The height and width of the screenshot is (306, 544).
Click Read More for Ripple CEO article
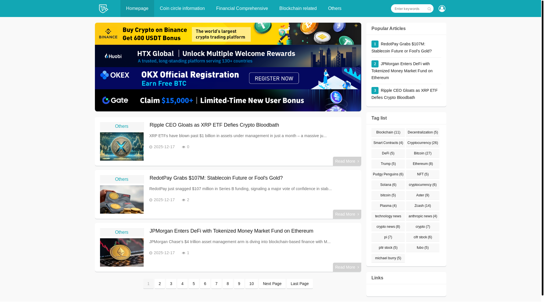[347, 161]
